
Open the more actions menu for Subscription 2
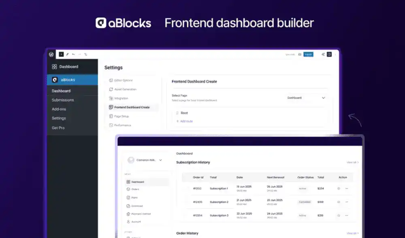pyautogui.click(x=347, y=202)
